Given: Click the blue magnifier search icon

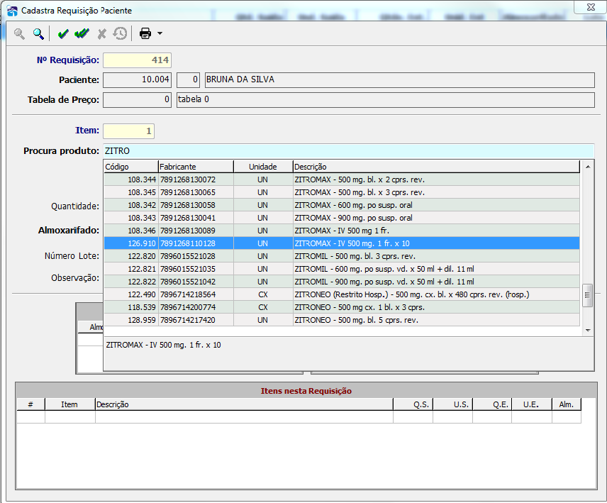Looking at the screenshot, I should point(38,33).
